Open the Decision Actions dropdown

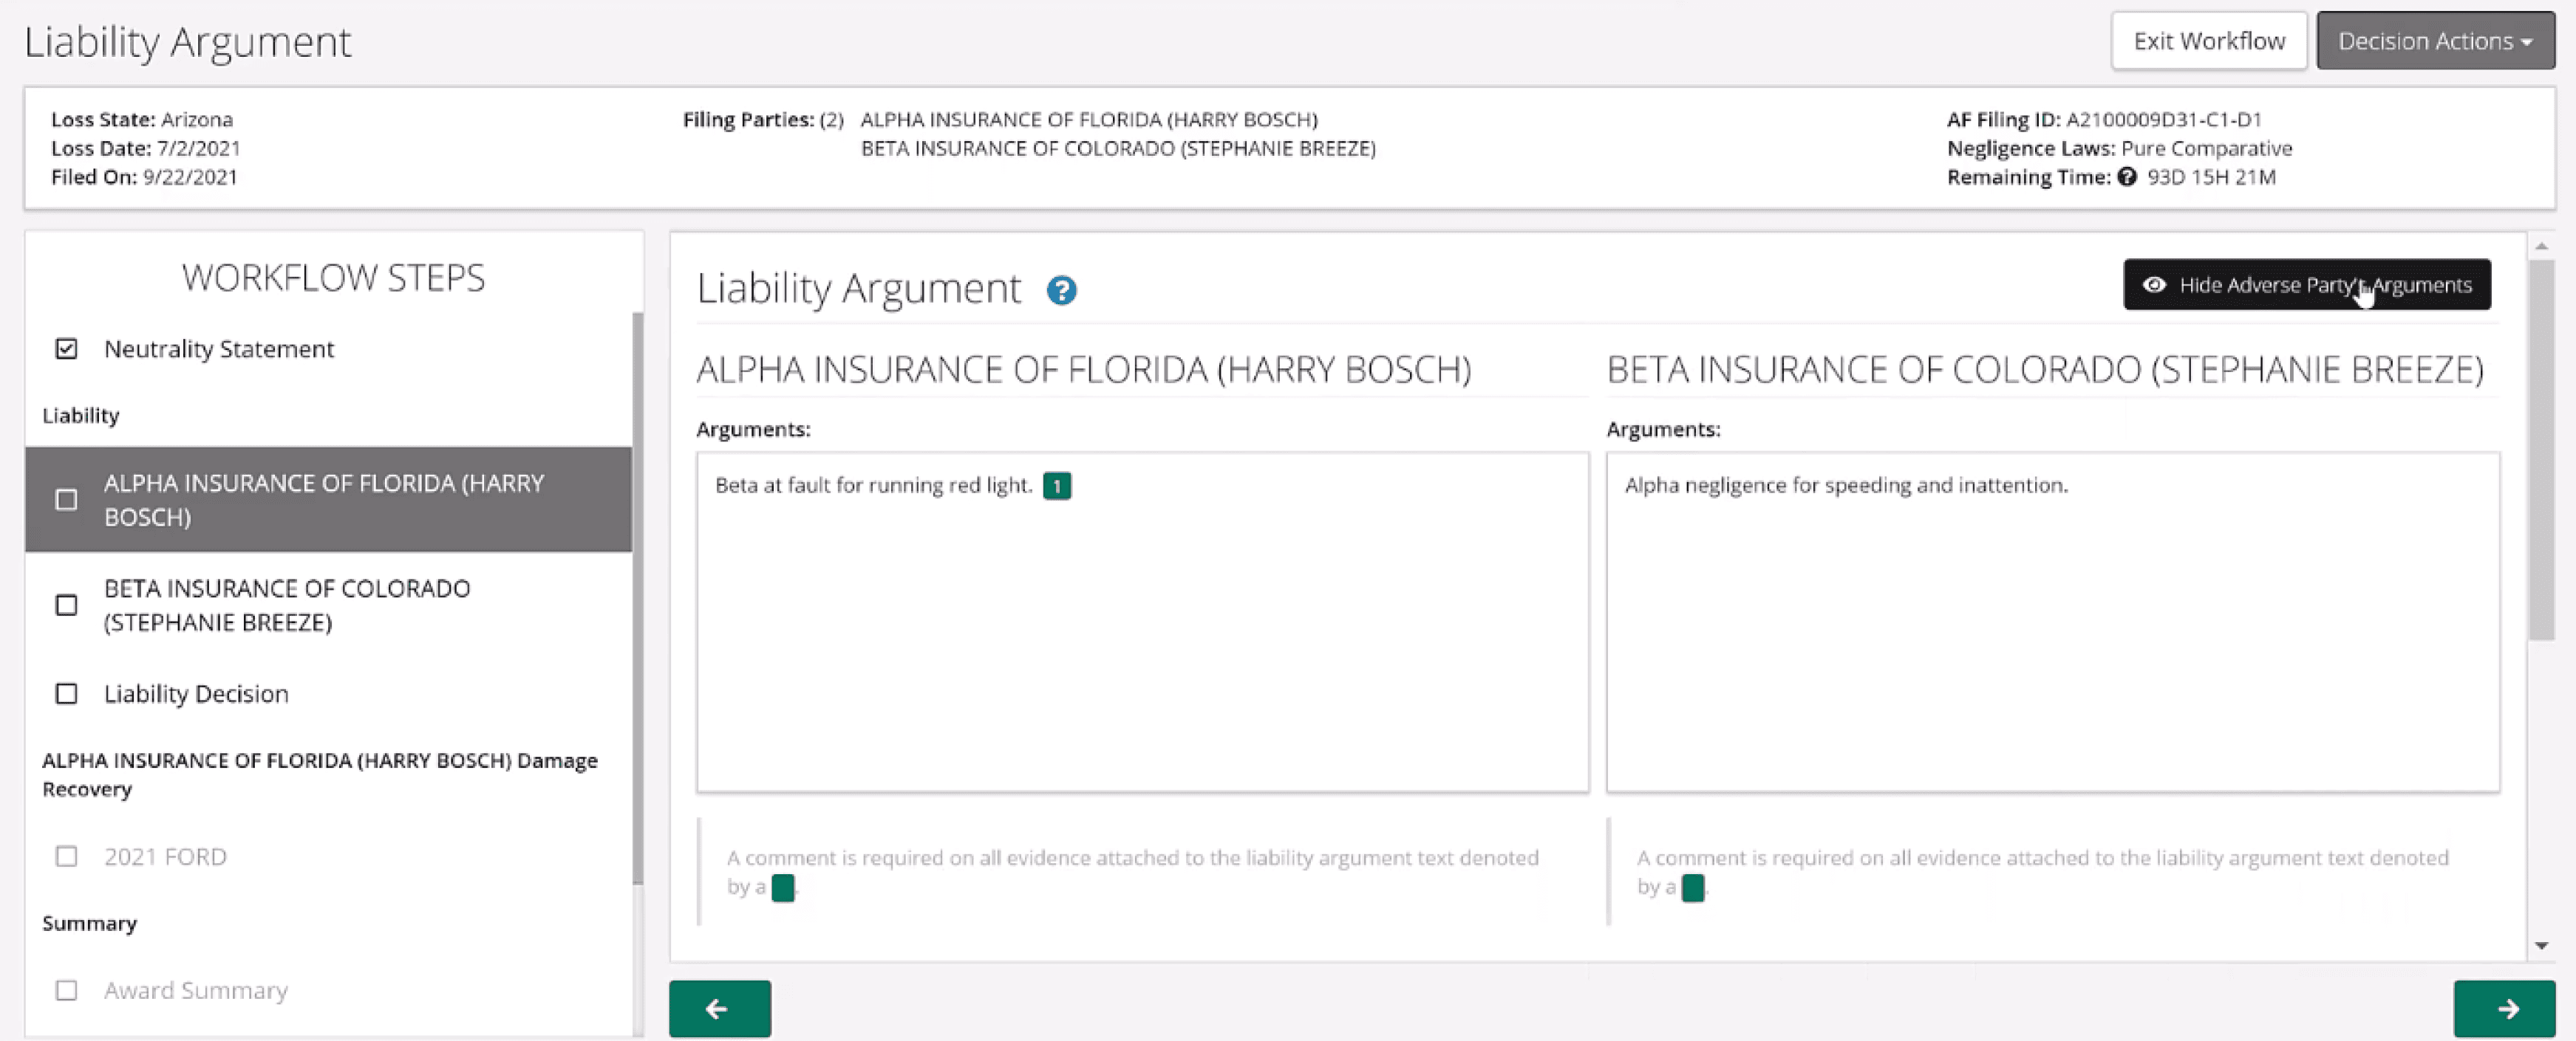[2434, 41]
